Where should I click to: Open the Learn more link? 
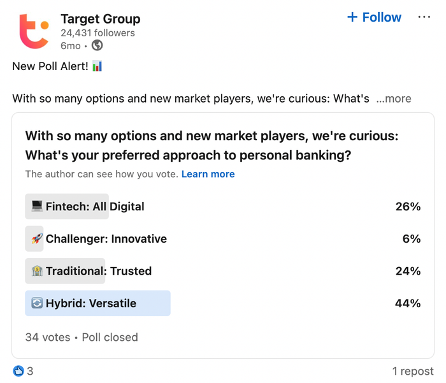point(208,174)
